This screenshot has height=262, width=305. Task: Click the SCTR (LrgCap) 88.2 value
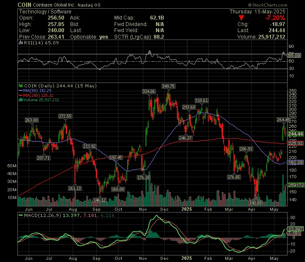pos(159,37)
